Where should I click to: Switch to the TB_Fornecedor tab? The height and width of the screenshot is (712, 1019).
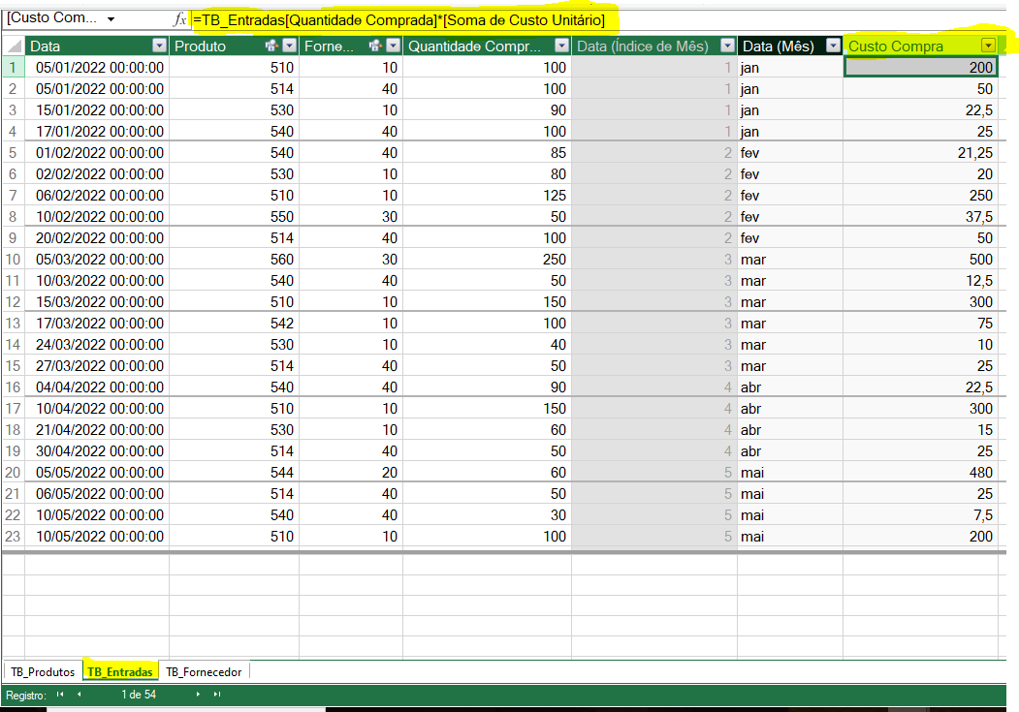204,671
